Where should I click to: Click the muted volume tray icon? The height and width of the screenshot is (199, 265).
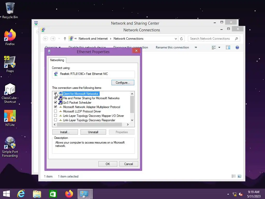tap(241, 194)
